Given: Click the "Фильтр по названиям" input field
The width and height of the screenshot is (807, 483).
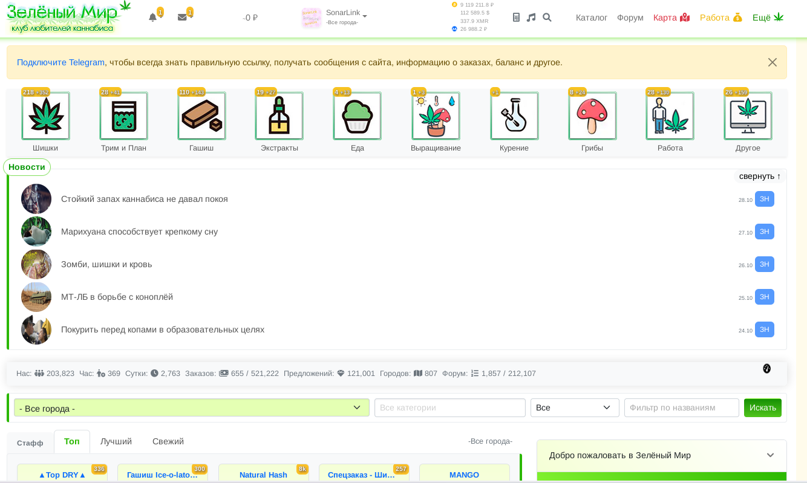Looking at the screenshot, I should tap(681, 407).
